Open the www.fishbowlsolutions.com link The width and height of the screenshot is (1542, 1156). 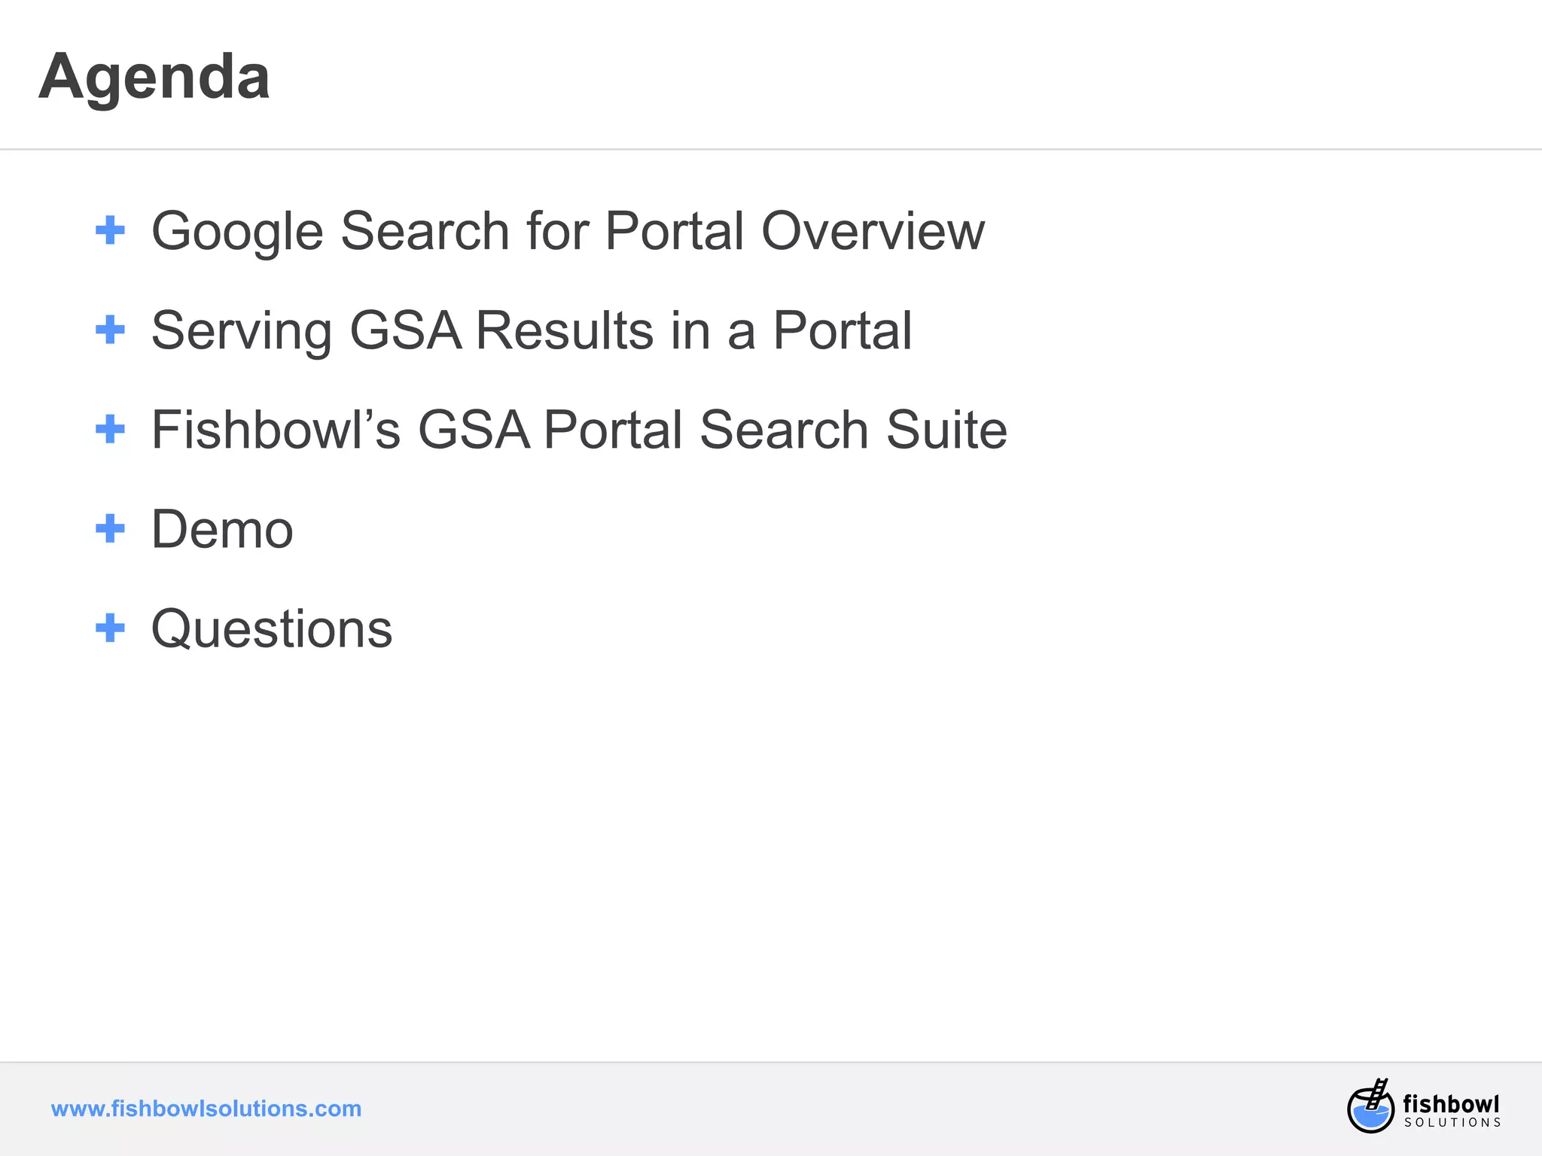[206, 1109]
